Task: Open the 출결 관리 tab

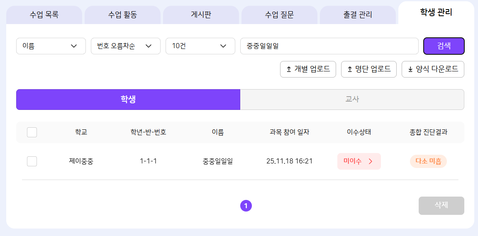Action: pos(358,15)
